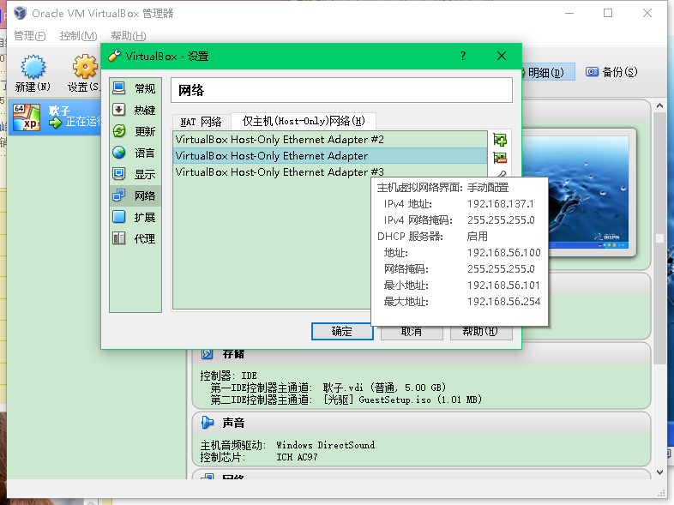Remove selected host-only network adapter icon
Screen dimensions: 674x505
500,158
